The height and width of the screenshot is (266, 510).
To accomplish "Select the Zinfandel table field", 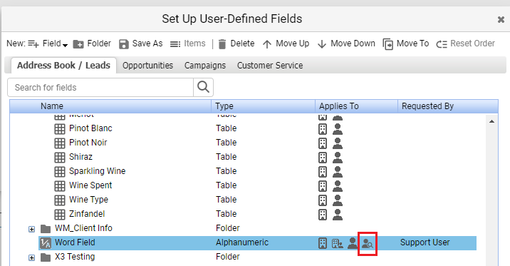I will coord(87,214).
